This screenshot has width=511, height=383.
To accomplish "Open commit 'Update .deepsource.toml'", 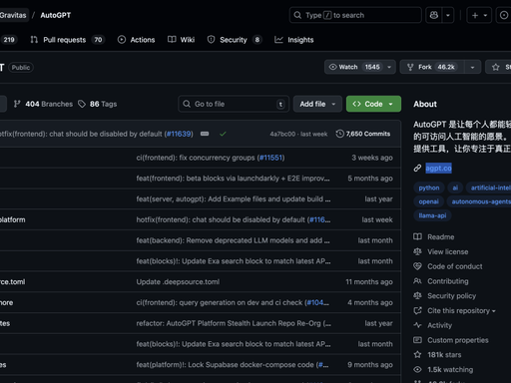I will tap(178, 282).
